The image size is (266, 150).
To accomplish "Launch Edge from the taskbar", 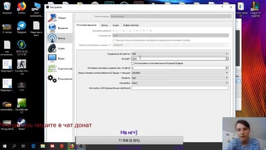I will pyautogui.click(x=33, y=146).
